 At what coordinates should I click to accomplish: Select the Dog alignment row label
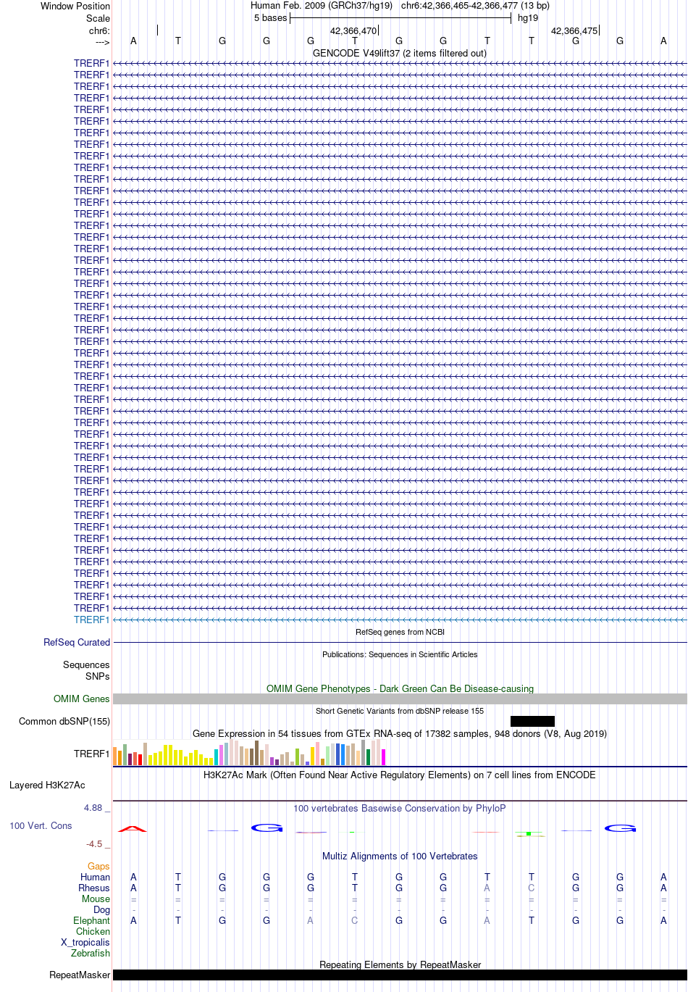[102, 909]
